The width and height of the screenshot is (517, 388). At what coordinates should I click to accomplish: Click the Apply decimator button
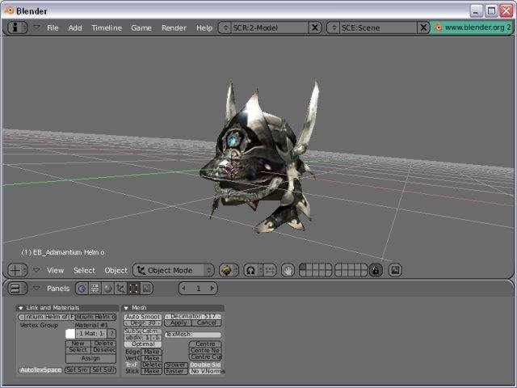[x=179, y=323]
